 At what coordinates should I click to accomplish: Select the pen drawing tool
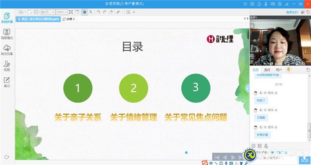point(118,12)
